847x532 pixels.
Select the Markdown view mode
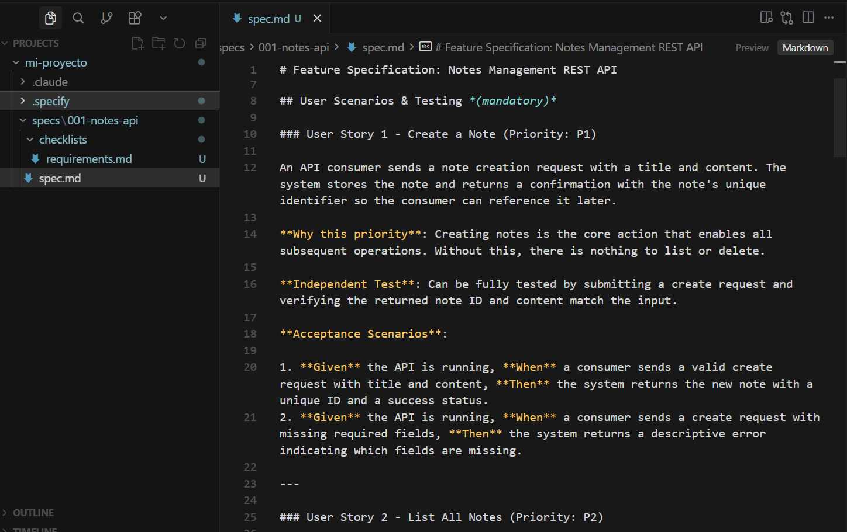click(x=805, y=48)
